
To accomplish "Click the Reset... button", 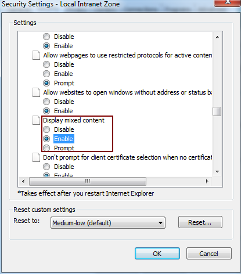I will coord(200,222).
